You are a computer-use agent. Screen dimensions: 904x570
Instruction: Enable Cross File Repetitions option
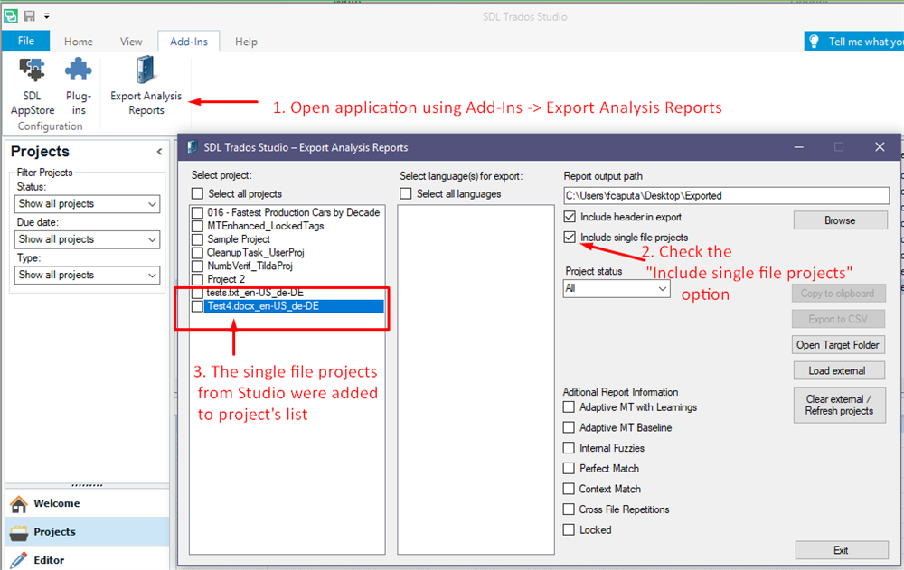(x=569, y=509)
